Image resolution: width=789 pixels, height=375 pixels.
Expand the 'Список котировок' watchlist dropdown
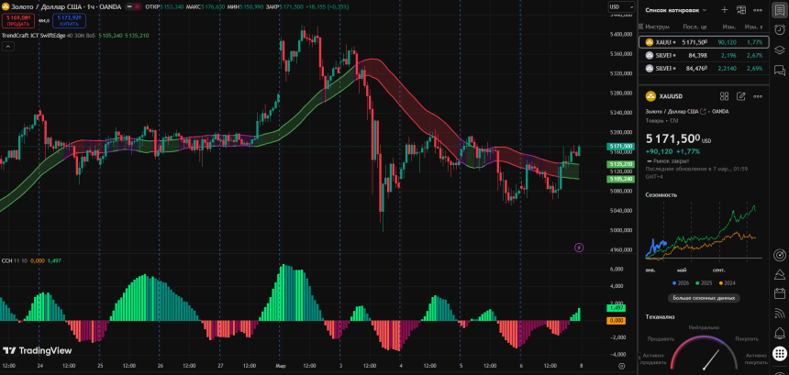[x=678, y=9]
